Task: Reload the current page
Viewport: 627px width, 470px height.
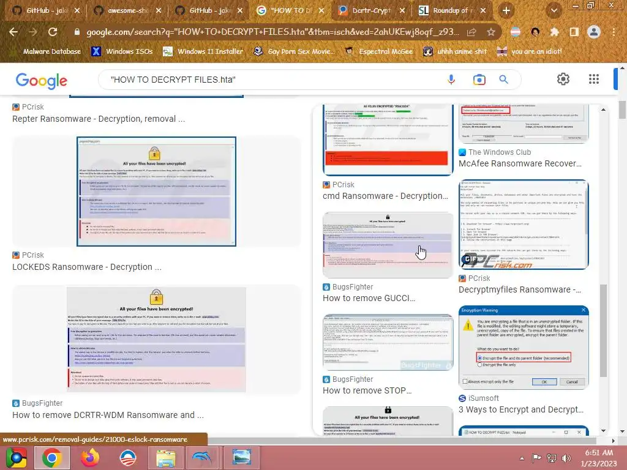Action: pyautogui.click(x=53, y=32)
